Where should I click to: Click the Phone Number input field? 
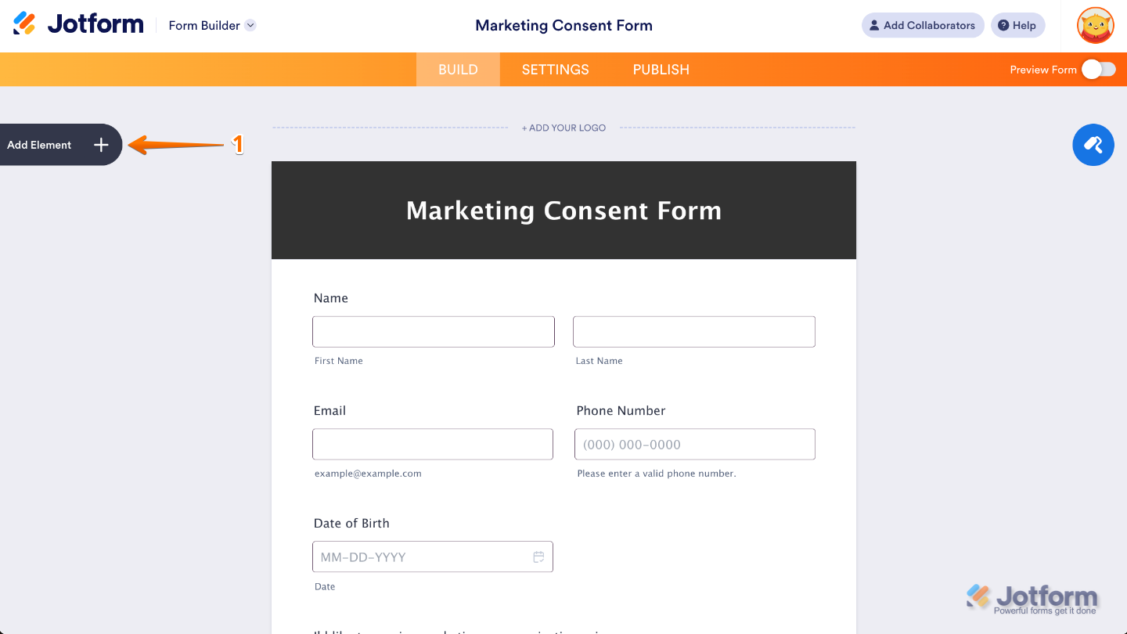pos(694,444)
